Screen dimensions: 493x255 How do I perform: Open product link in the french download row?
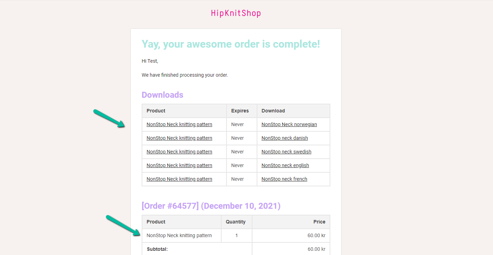[179, 179]
